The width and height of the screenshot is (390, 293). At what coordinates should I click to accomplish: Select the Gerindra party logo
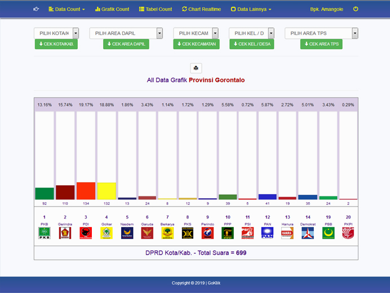(x=65, y=233)
